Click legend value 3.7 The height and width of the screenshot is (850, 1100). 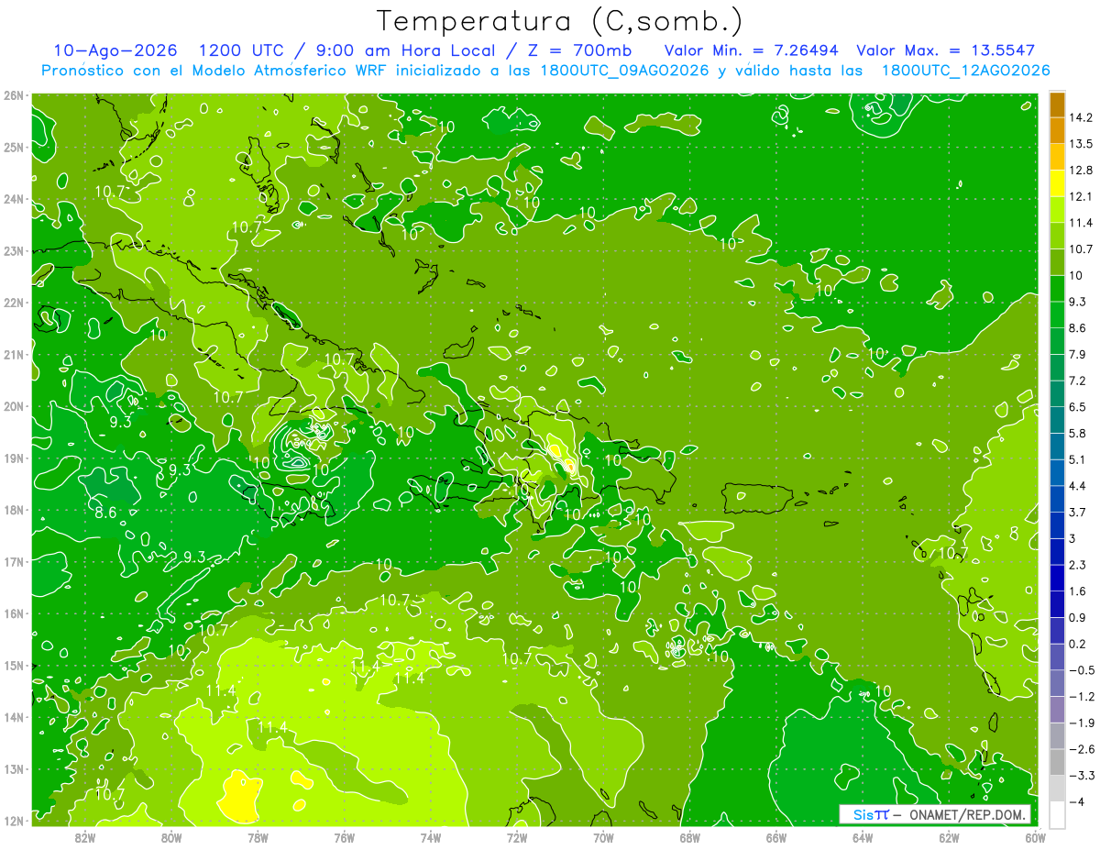coord(1078,512)
